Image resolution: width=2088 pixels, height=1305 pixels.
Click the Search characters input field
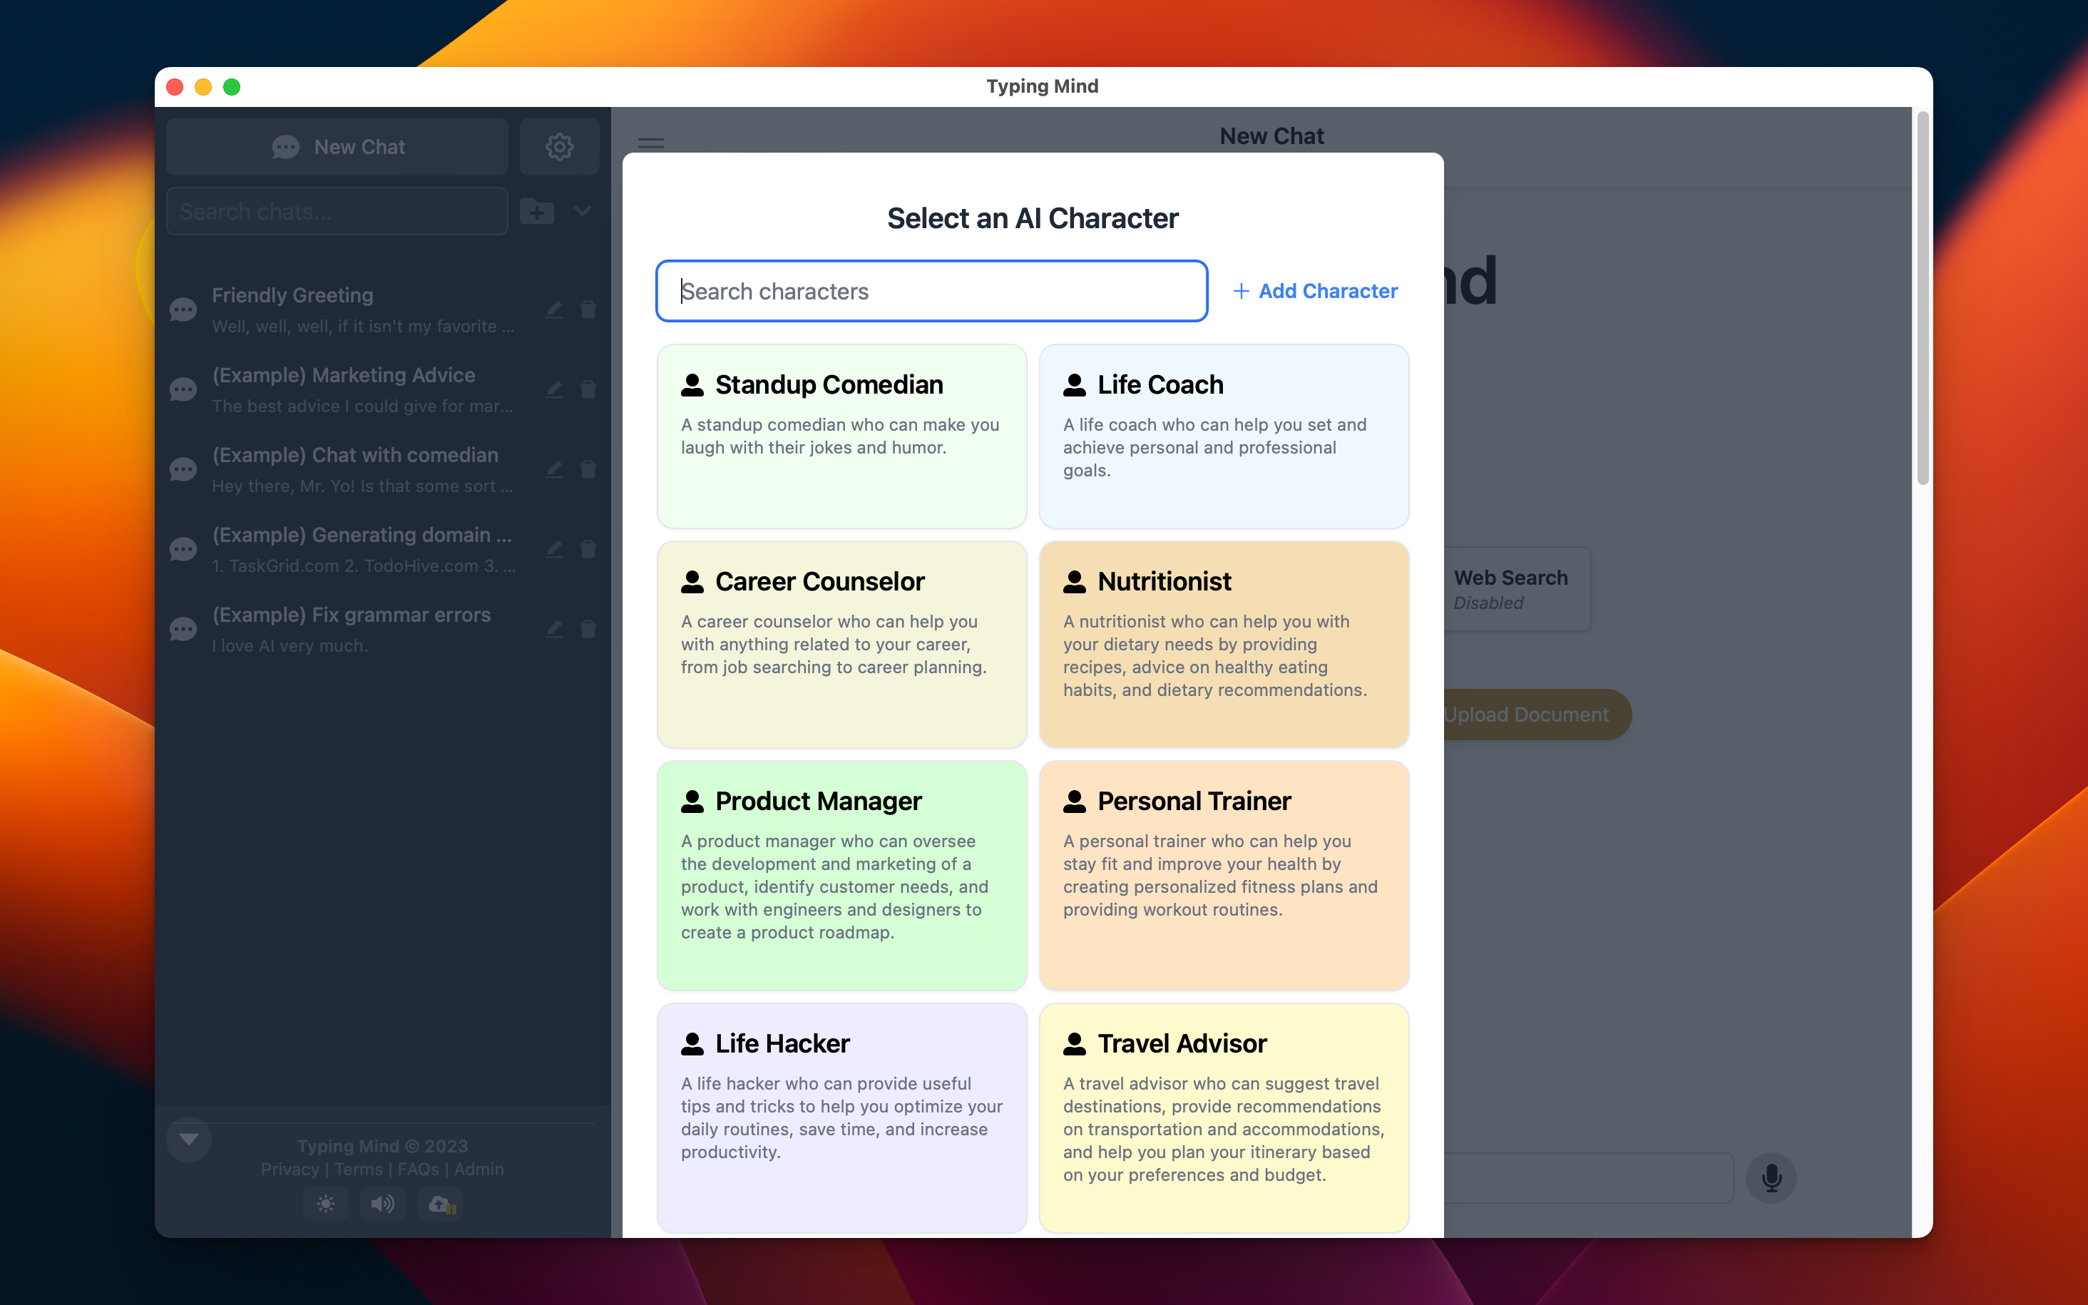(930, 291)
